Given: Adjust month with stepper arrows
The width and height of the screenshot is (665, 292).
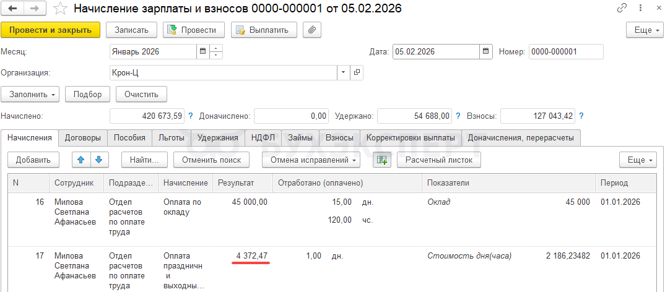Looking at the screenshot, I should coord(216,52).
